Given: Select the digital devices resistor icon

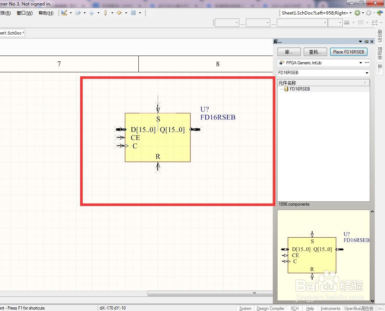Looking at the screenshot, I should pyautogui.click(x=105, y=13).
